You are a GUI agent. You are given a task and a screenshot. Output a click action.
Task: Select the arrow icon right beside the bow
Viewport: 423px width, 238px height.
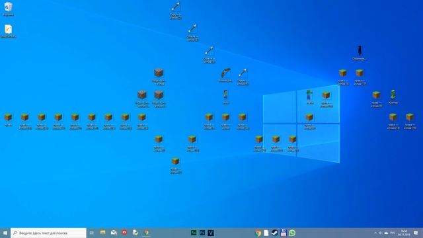click(x=243, y=77)
